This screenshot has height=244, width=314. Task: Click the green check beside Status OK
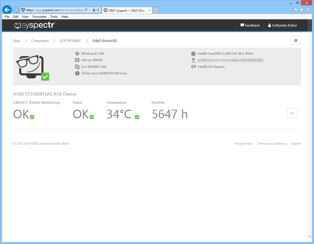(92, 117)
